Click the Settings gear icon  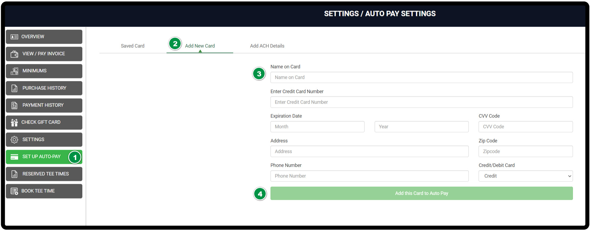14,140
